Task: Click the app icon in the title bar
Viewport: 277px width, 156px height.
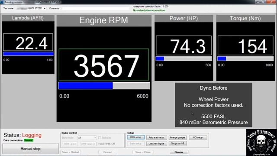Action: tap(2, 2)
